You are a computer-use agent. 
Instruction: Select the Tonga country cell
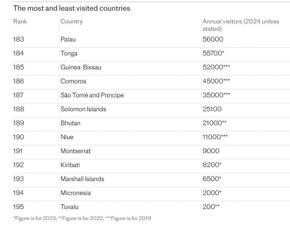tap(69, 53)
